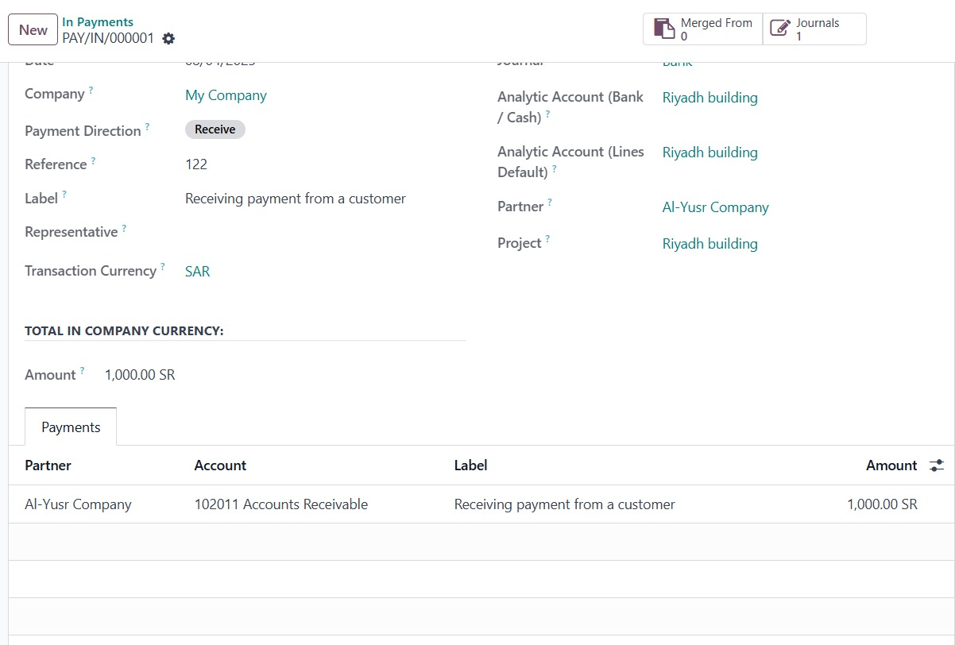Image resolution: width=955 pixels, height=645 pixels.
Task: Click the Journals pencil icon
Action: point(780,29)
